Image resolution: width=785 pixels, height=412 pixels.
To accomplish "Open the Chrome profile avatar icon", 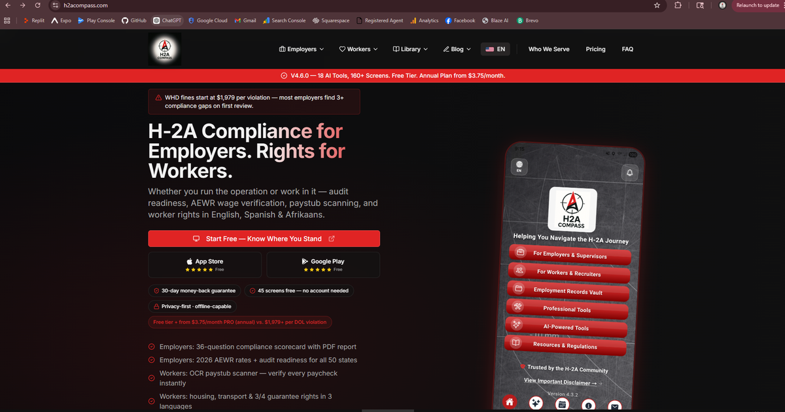I will pos(722,5).
